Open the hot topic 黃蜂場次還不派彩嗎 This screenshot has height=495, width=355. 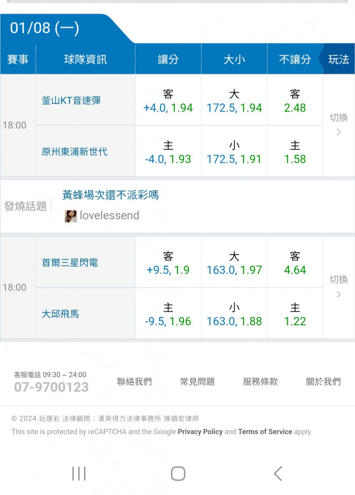coord(110,195)
